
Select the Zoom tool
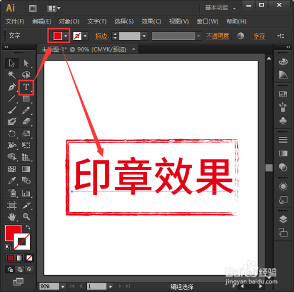[26, 217]
